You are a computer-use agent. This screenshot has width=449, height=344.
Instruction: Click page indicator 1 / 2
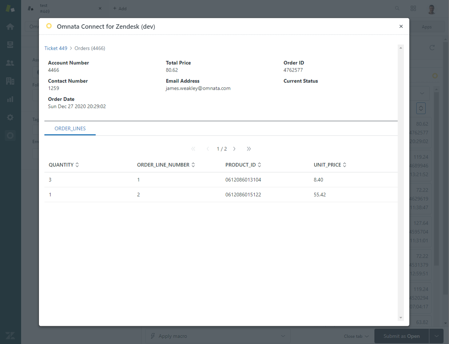point(222,149)
